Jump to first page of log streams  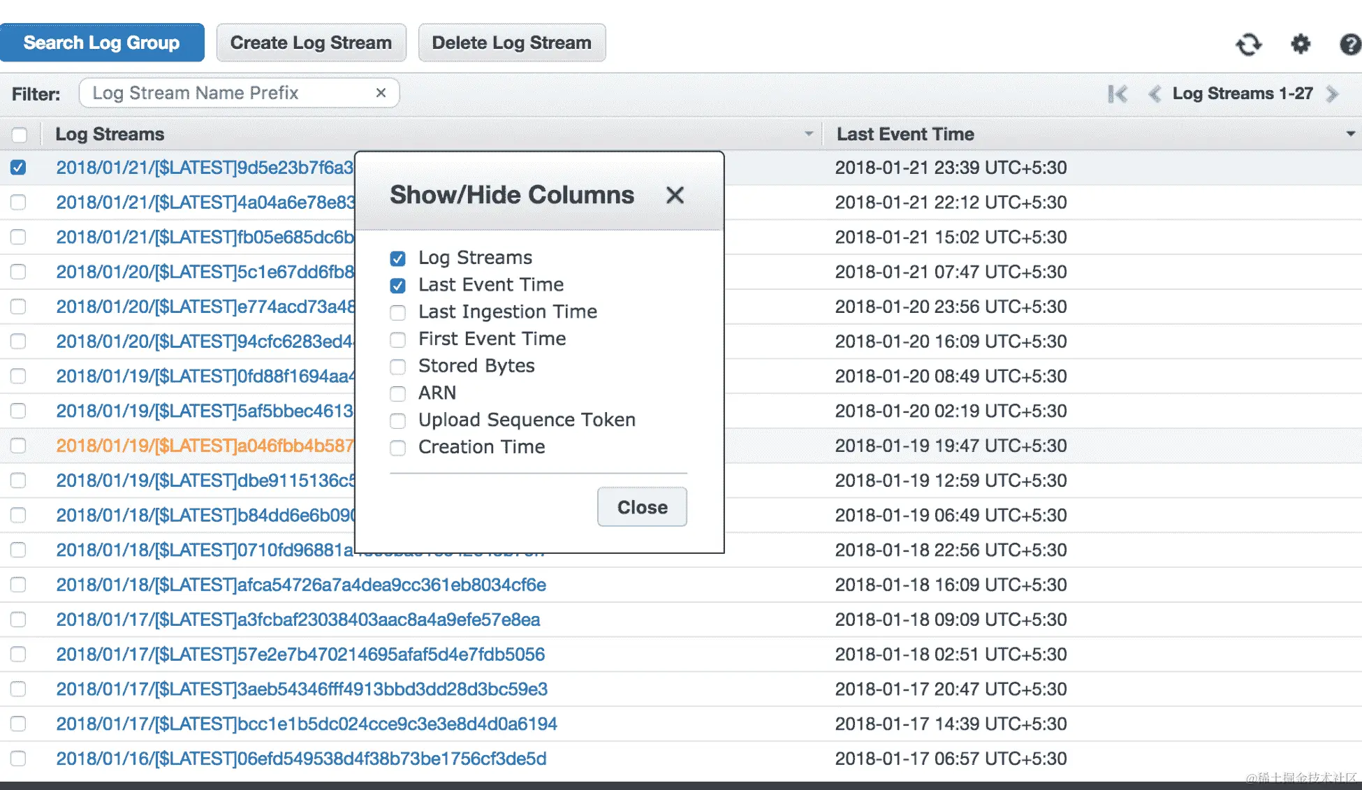[x=1118, y=94]
